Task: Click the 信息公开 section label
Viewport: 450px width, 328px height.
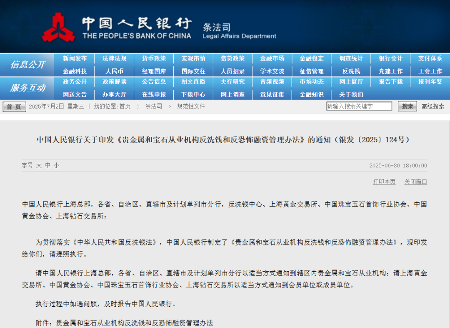Action: click(x=27, y=65)
